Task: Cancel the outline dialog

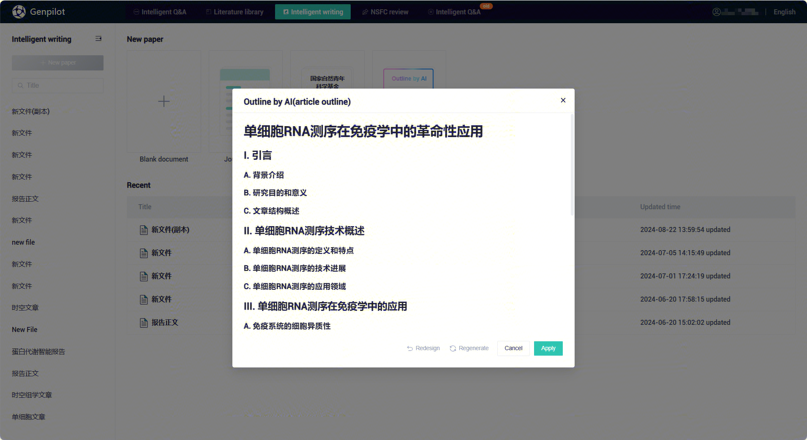Action: (x=513, y=348)
